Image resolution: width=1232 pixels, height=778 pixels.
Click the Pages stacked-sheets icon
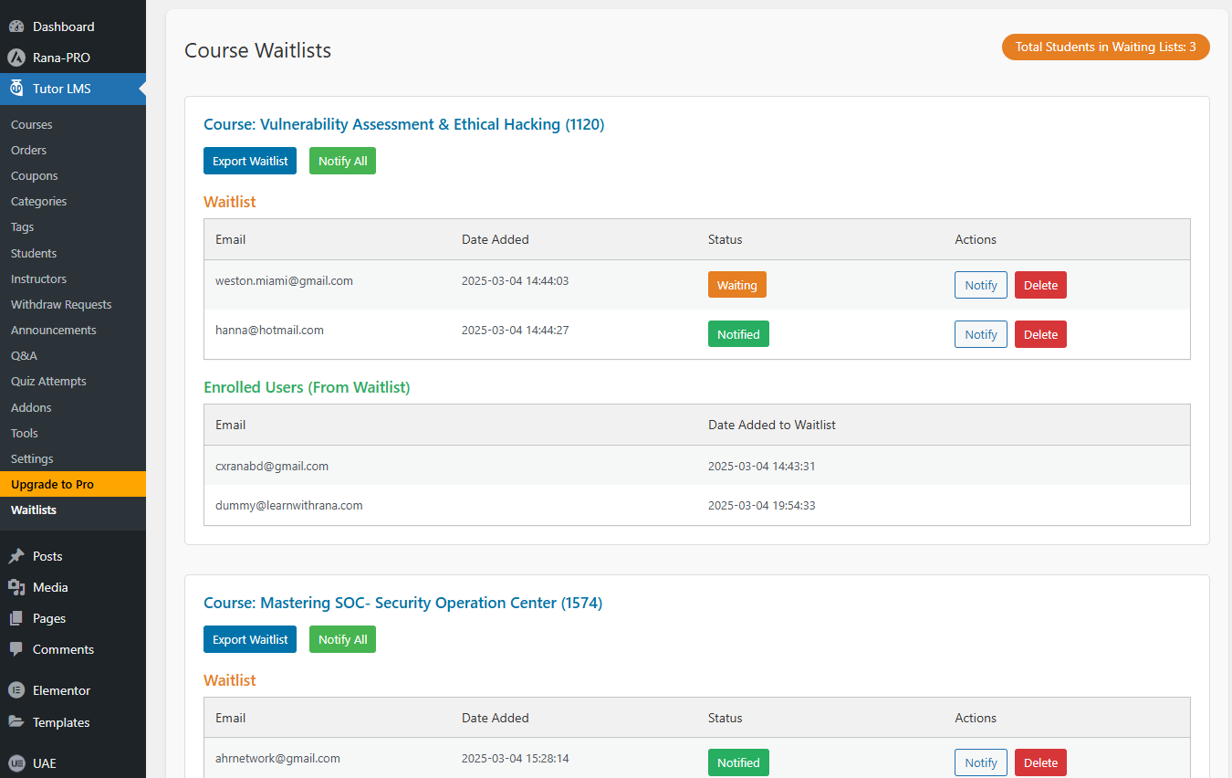(16, 618)
